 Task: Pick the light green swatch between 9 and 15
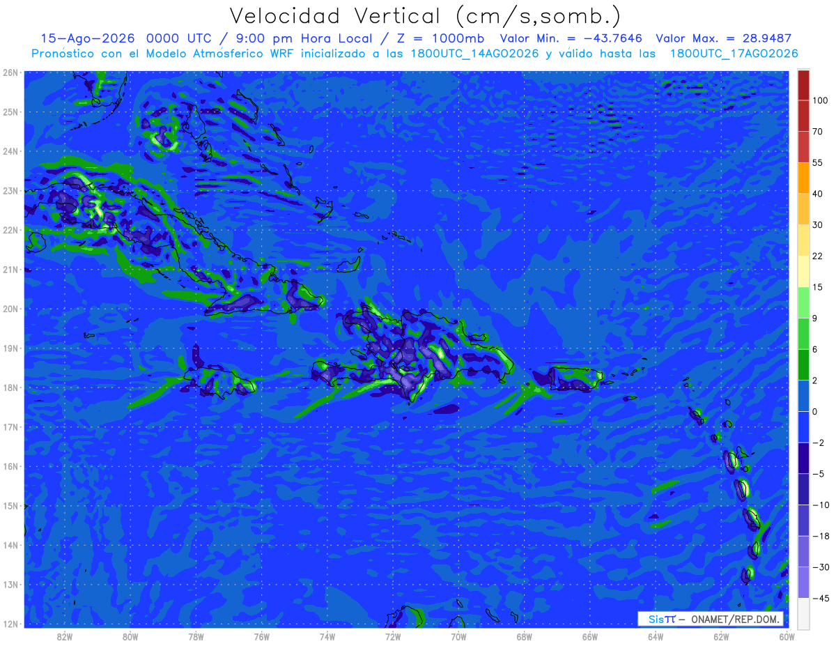pos(803,302)
